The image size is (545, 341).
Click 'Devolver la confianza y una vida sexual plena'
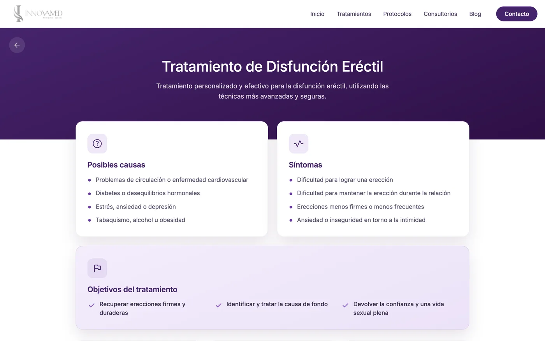coord(399,308)
